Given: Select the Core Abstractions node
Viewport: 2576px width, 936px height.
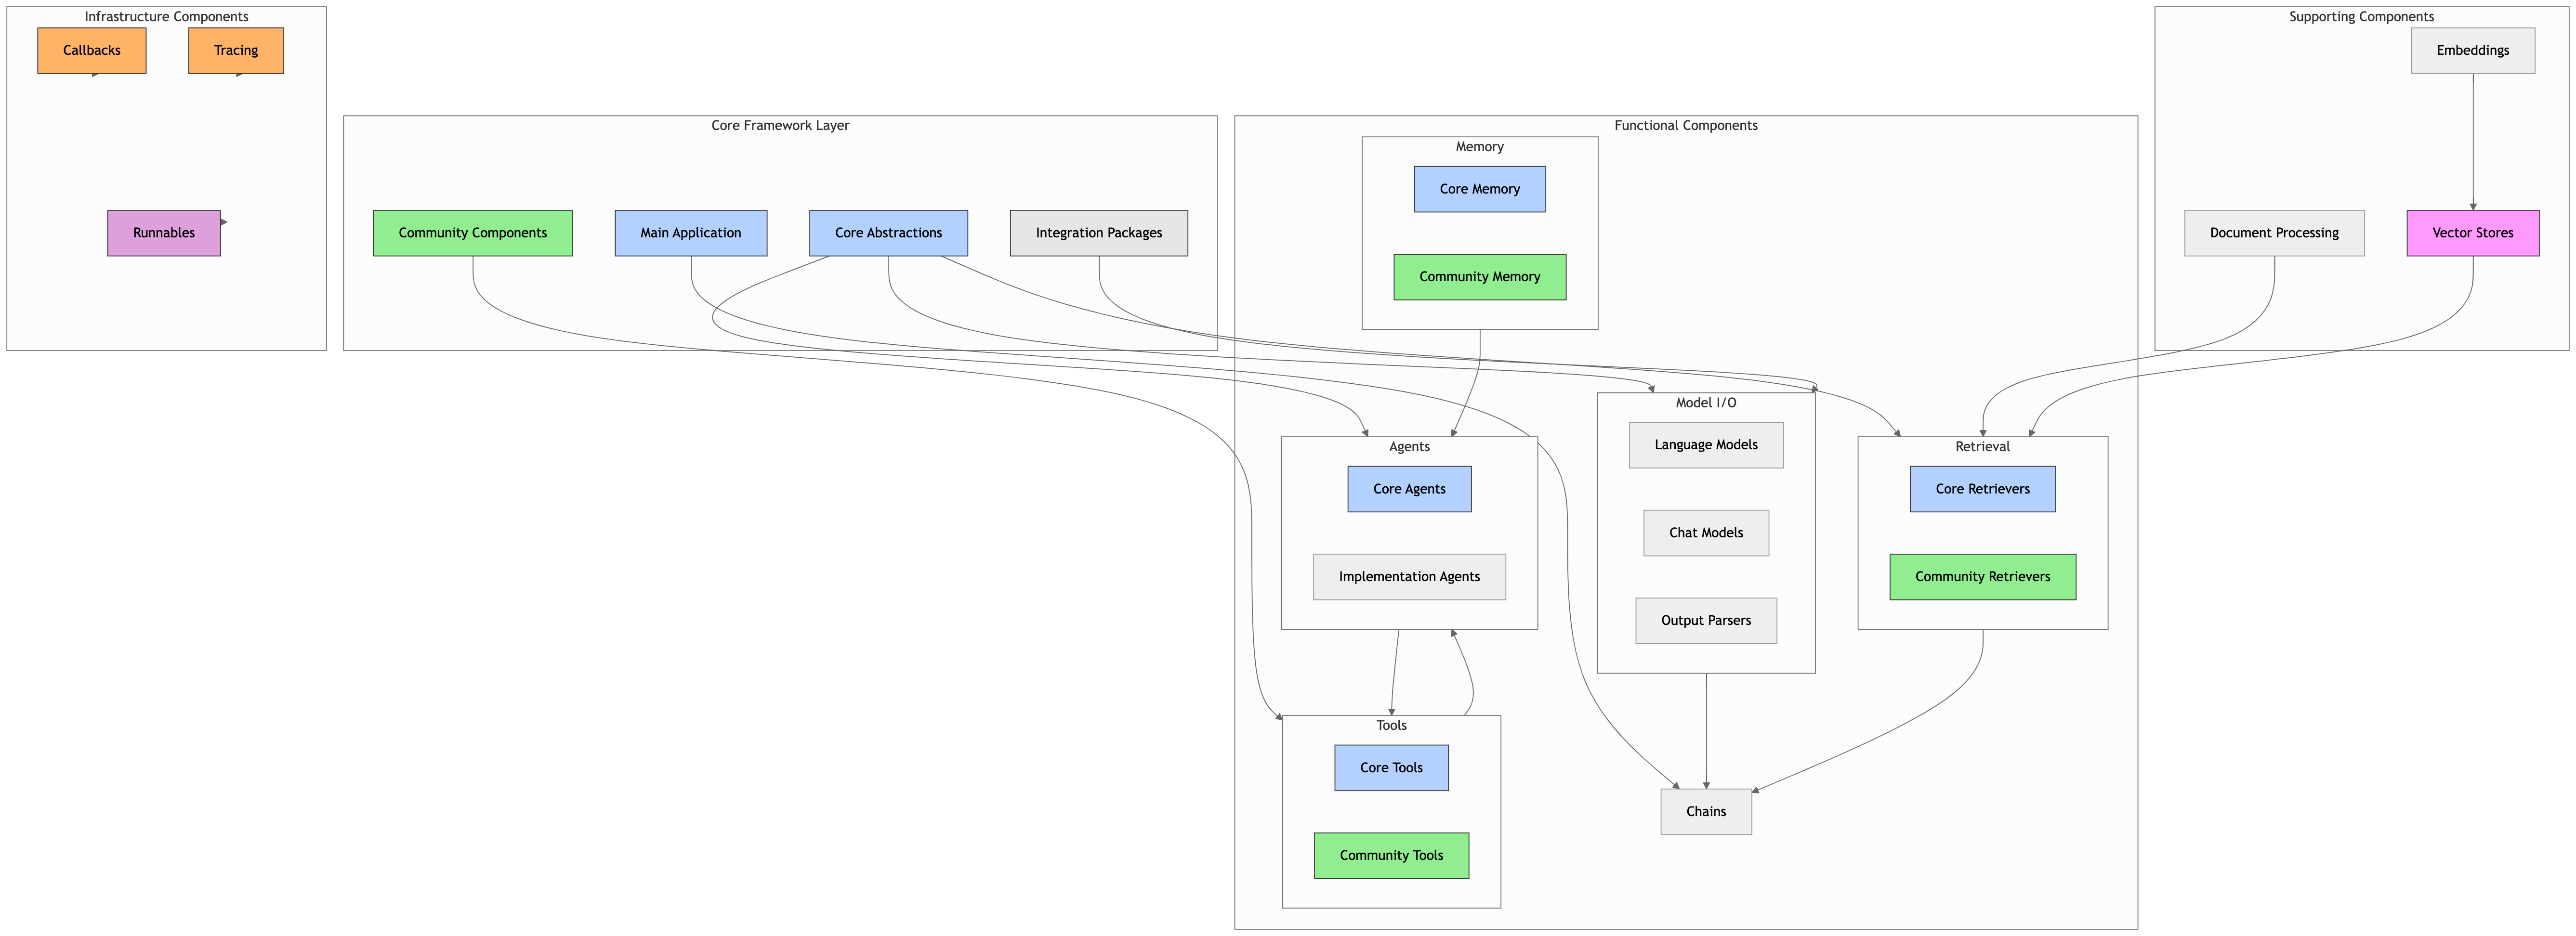Looking at the screenshot, I should [888, 233].
